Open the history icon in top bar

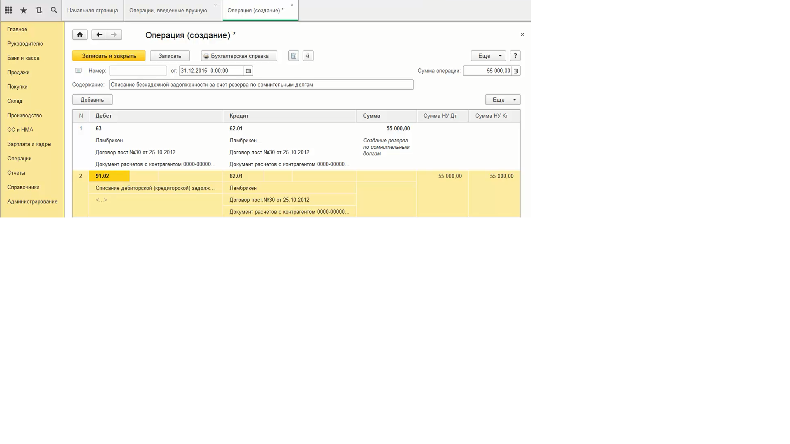39,10
